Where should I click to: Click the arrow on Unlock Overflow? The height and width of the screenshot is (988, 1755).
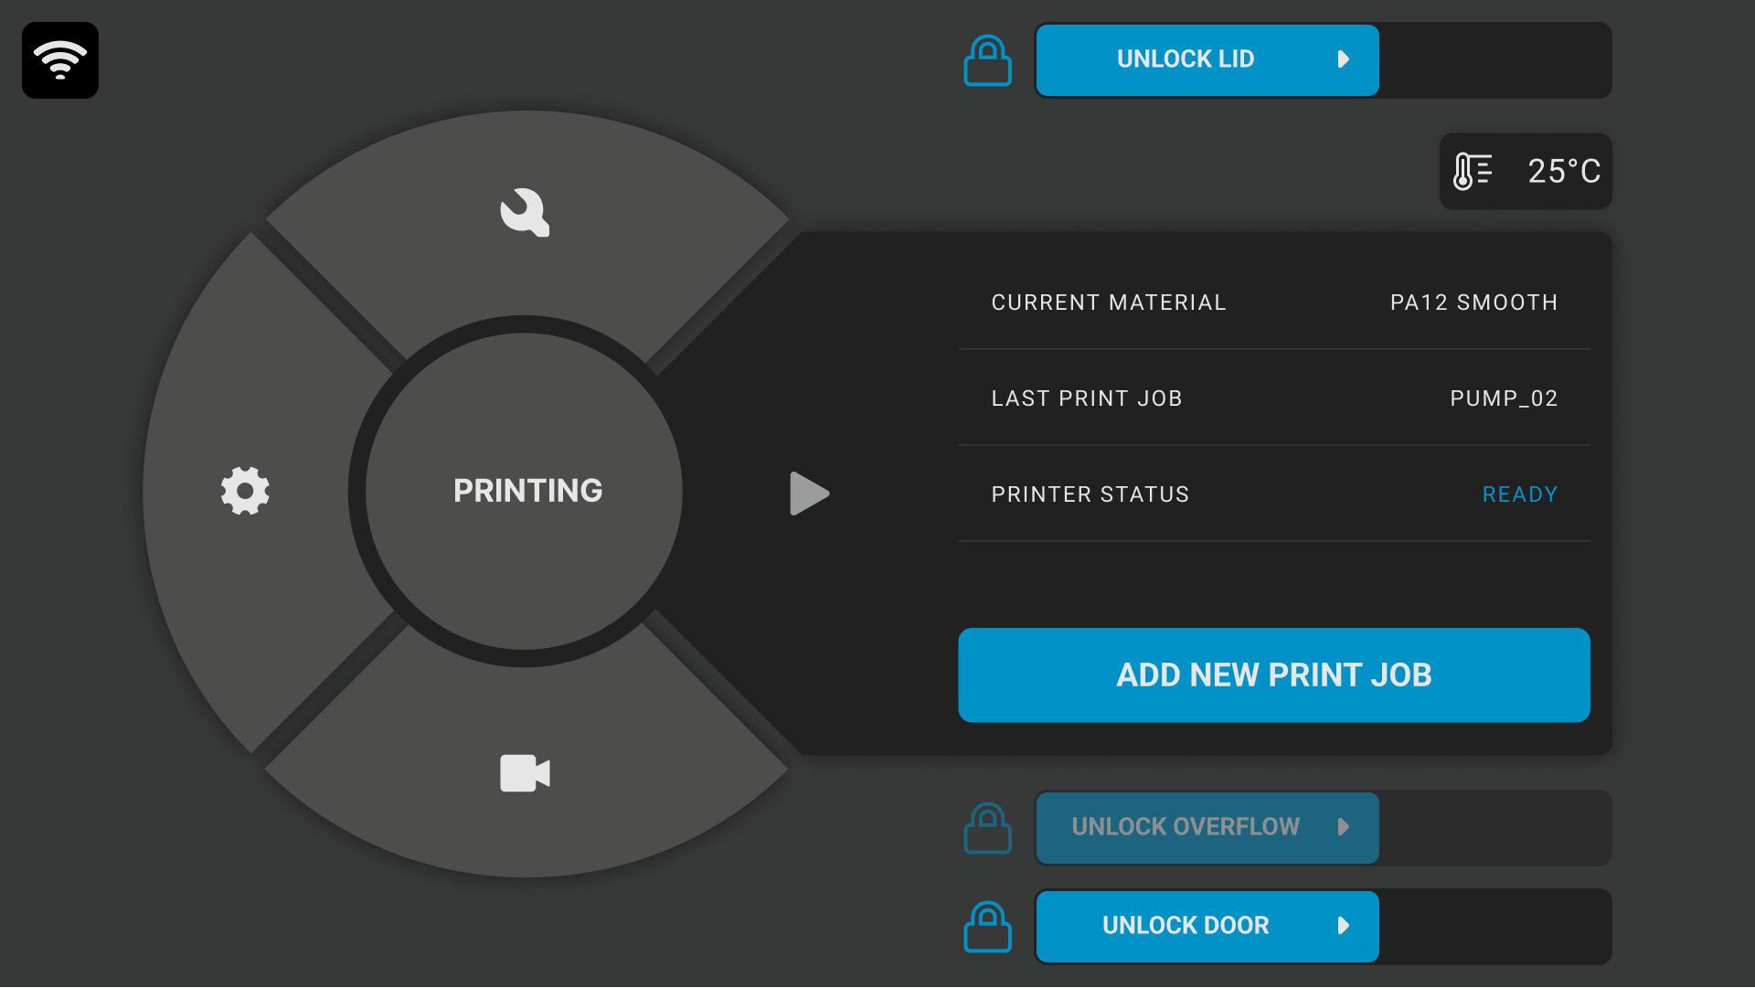point(1343,827)
